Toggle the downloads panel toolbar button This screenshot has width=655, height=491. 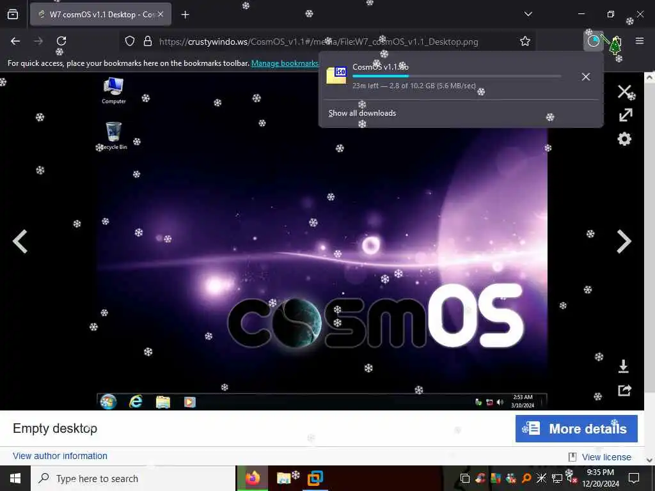pos(593,41)
